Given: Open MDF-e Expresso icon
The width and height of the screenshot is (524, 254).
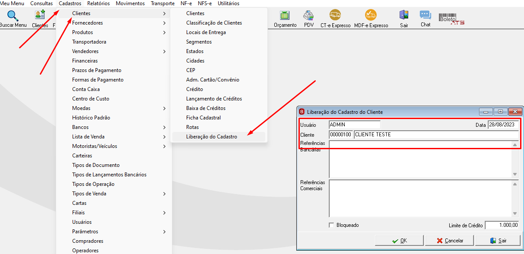Looking at the screenshot, I should (371, 16).
